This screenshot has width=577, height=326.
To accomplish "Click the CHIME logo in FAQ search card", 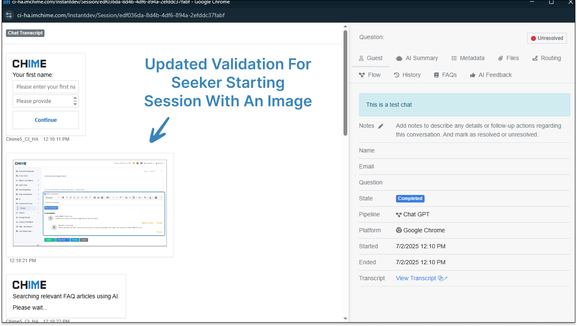I will (x=29, y=285).
